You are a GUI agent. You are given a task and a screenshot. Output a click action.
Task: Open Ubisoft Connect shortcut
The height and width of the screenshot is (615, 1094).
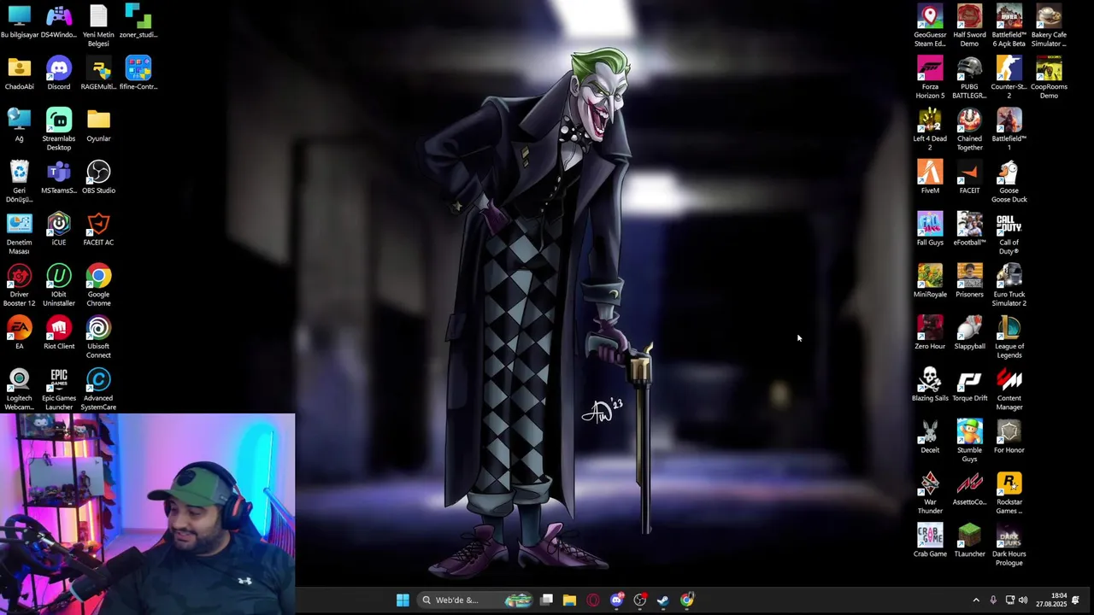click(x=98, y=337)
